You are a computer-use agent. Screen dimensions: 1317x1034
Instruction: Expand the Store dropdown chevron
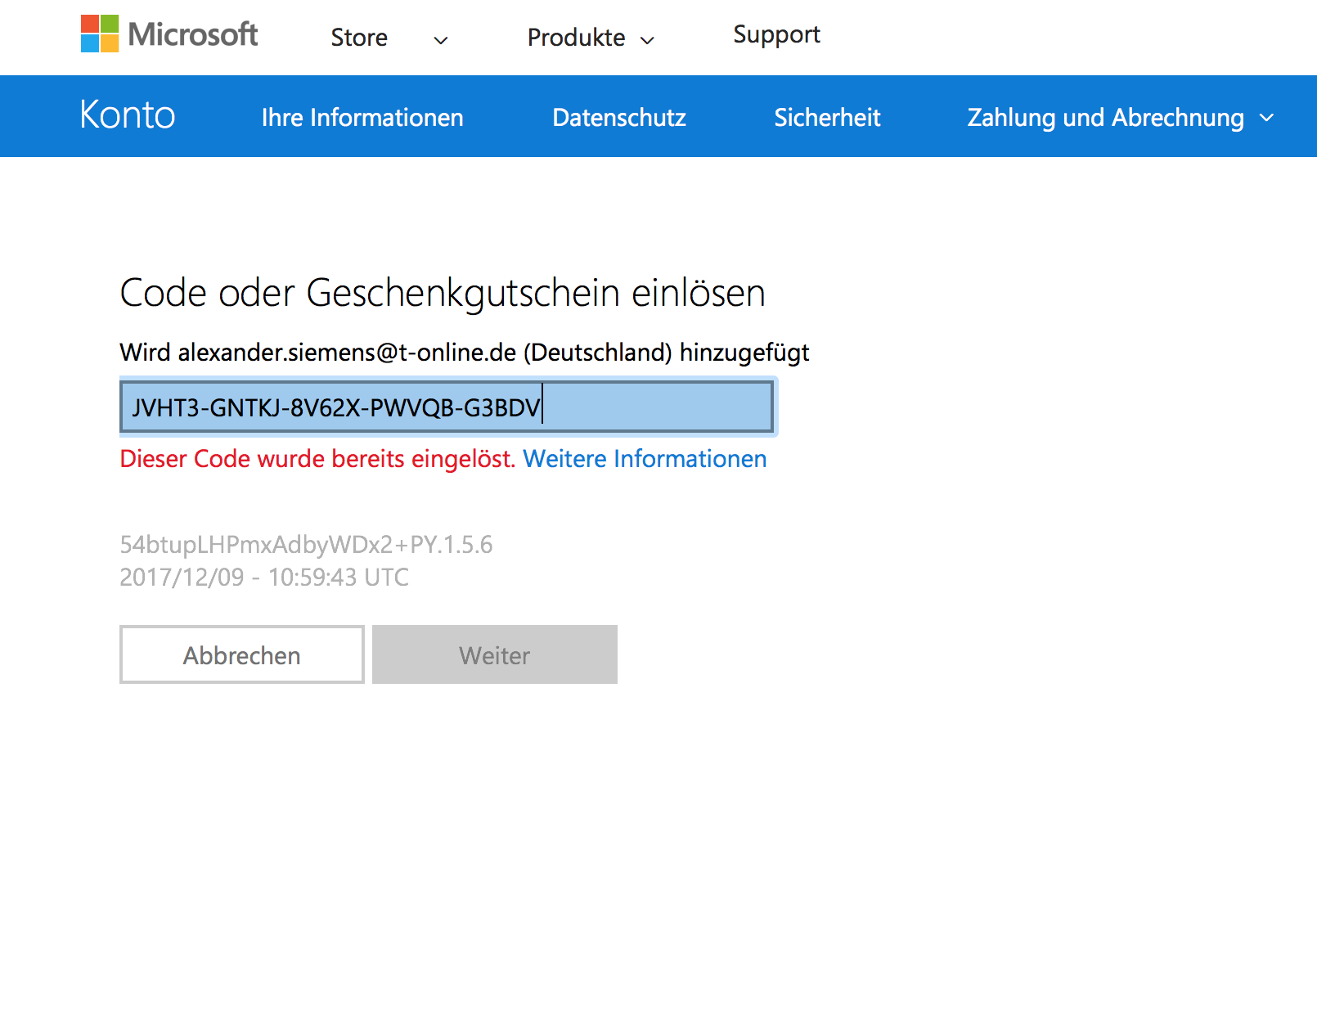[x=441, y=40]
